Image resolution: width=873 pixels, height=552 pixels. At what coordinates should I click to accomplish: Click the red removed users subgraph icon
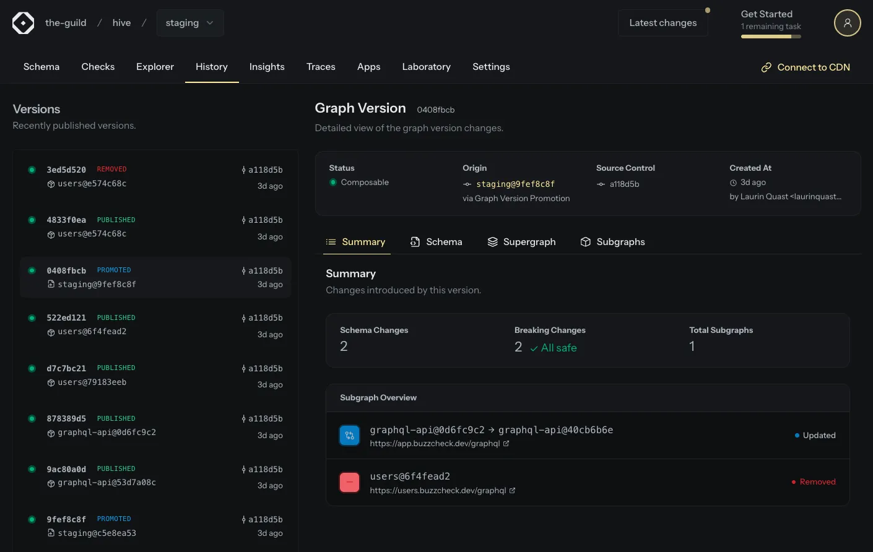pyautogui.click(x=350, y=482)
